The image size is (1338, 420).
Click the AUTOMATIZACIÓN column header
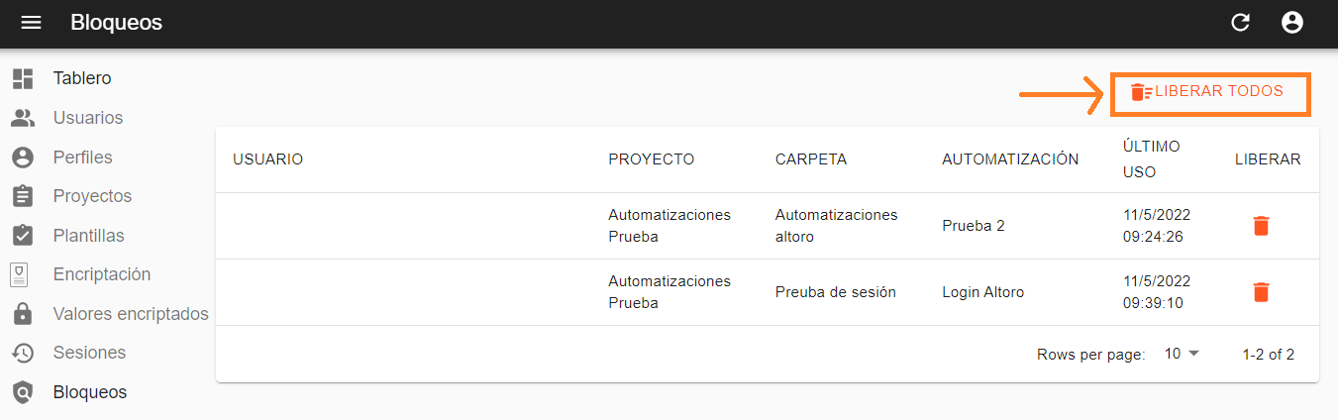[1010, 159]
